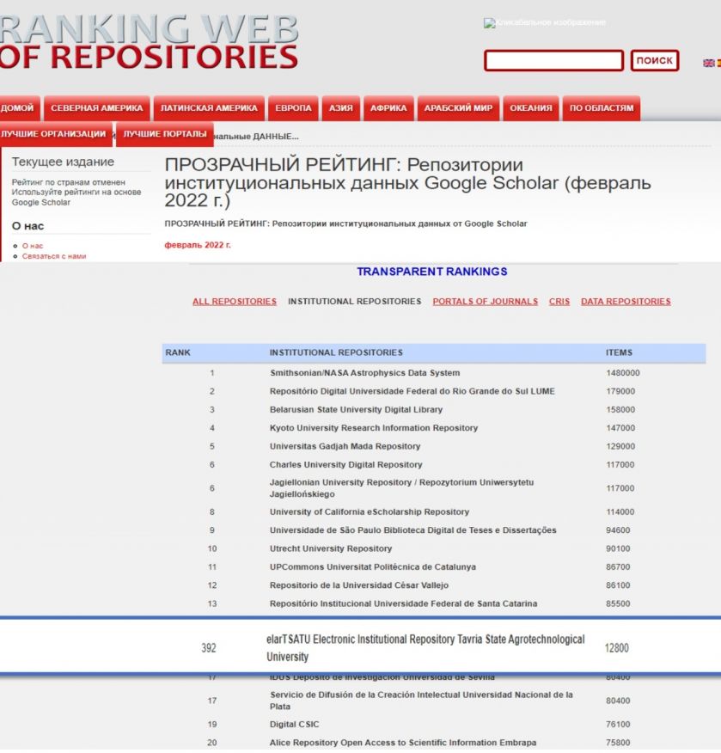Click the items value 179000
The image size is (721, 753).
(620, 391)
